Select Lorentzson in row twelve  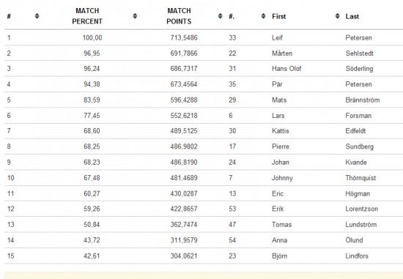(x=362, y=209)
